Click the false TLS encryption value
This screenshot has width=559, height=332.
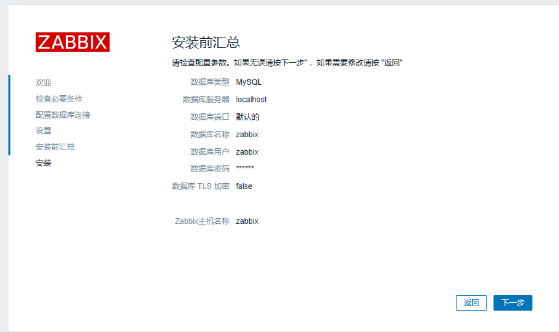[x=244, y=186]
